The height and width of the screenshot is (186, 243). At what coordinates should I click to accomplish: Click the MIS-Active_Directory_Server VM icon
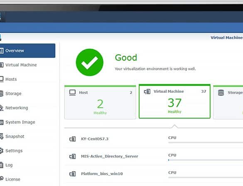[x=72, y=157]
